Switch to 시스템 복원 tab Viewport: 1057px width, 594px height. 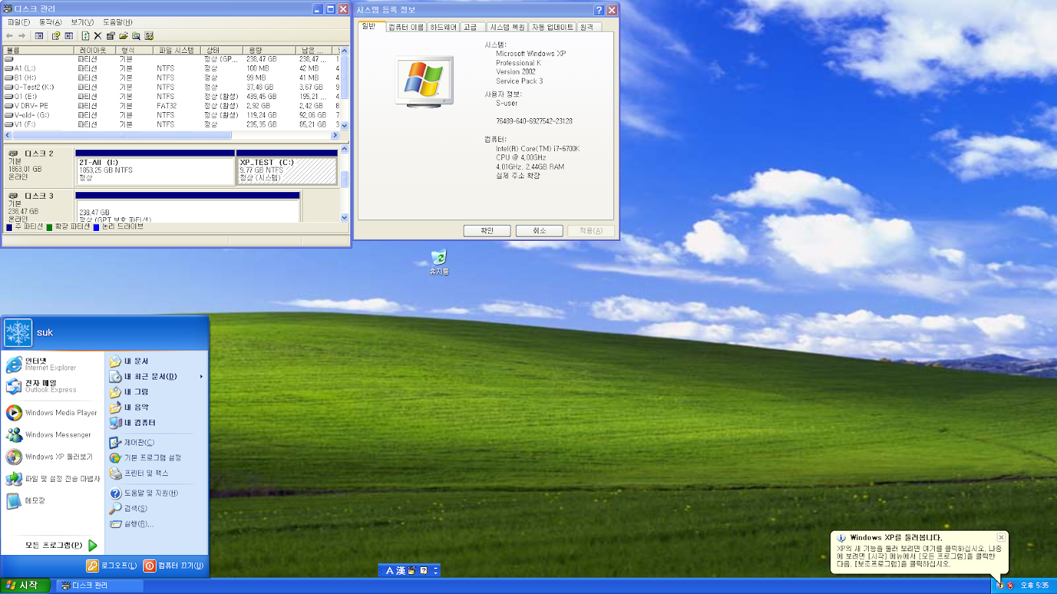tap(507, 27)
